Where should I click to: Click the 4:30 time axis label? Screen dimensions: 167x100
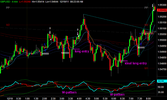[88, 98]
